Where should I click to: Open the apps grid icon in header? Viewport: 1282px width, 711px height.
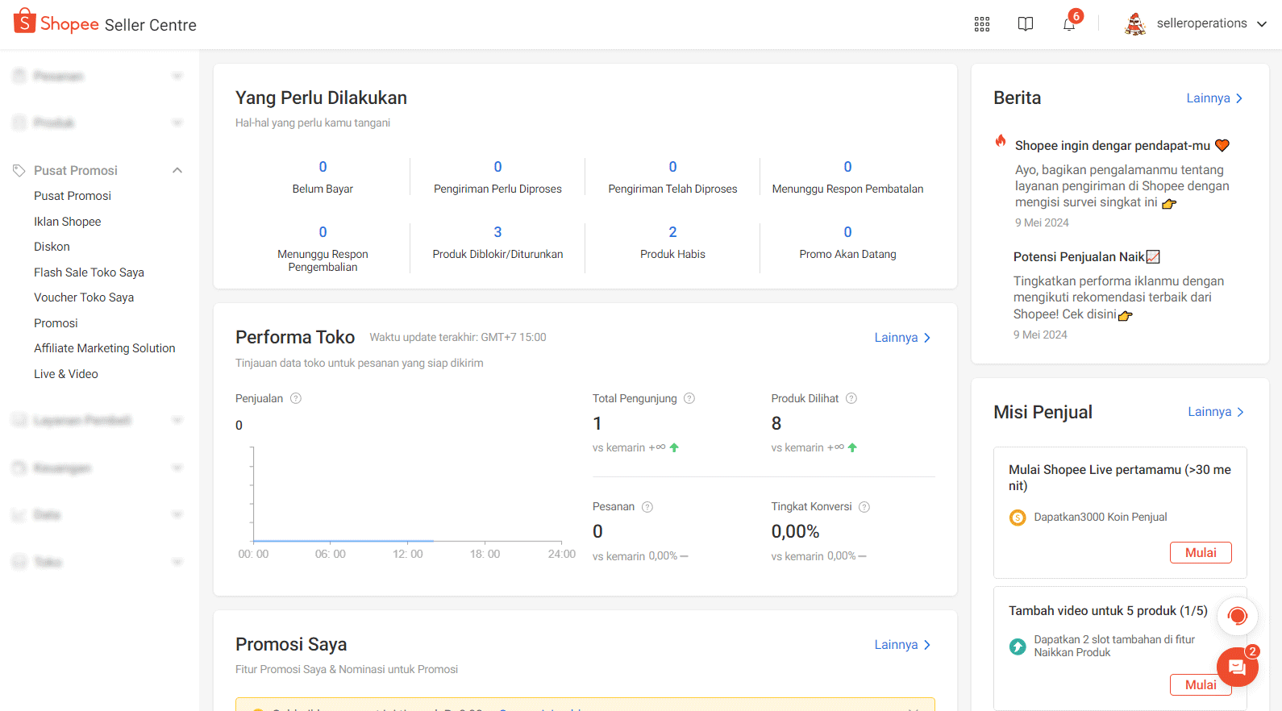pos(981,24)
